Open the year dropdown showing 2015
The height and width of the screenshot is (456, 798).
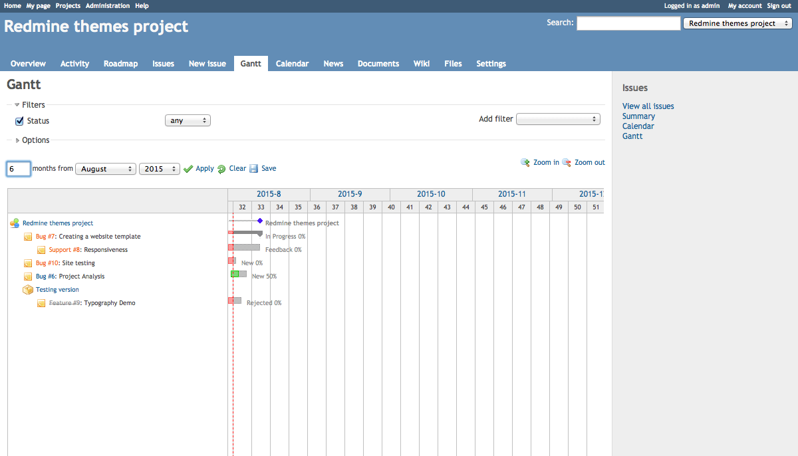[160, 169]
